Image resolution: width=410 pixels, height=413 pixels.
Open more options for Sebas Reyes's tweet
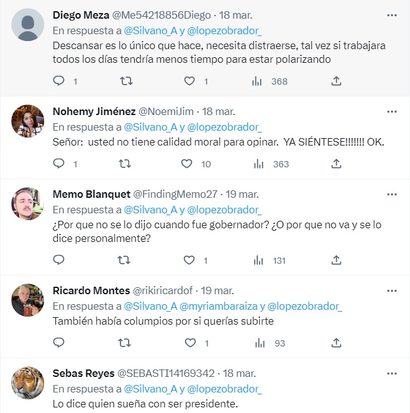click(x=391, y=373)
